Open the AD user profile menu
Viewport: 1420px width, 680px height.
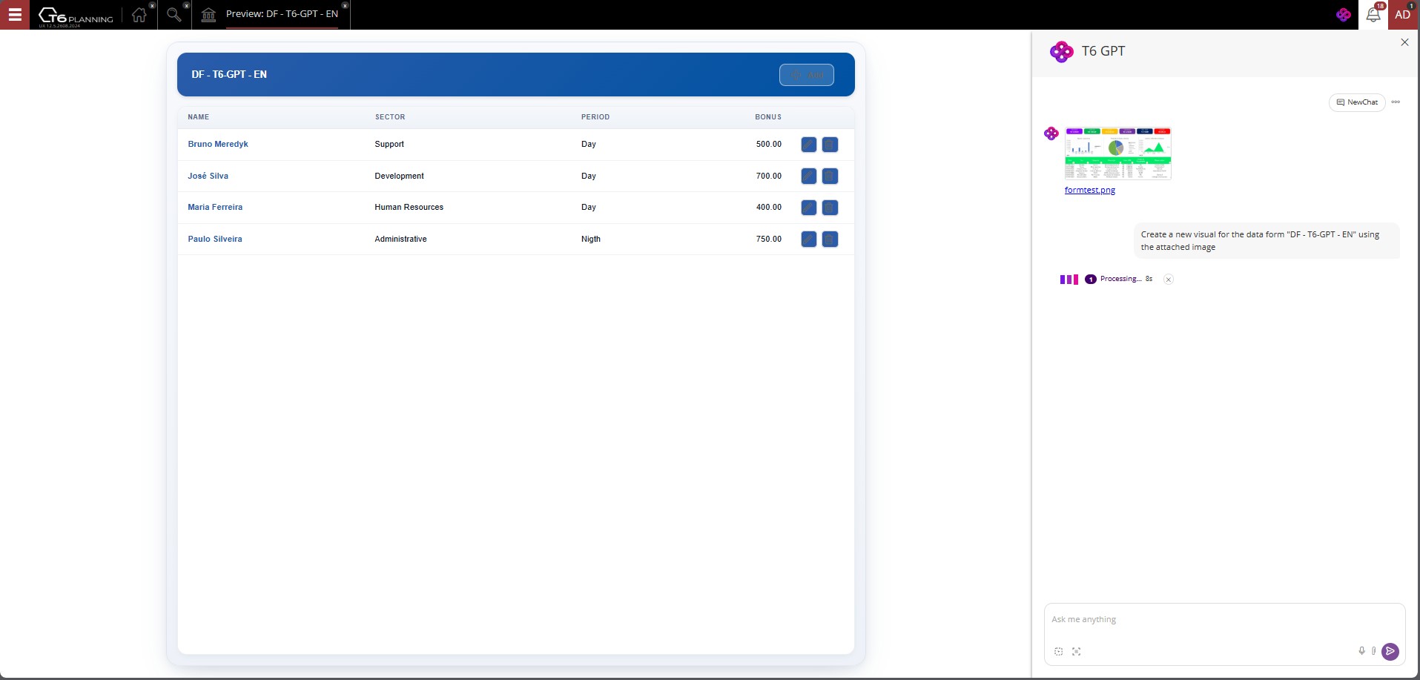pyautogui.click(x=1403, y=15)
